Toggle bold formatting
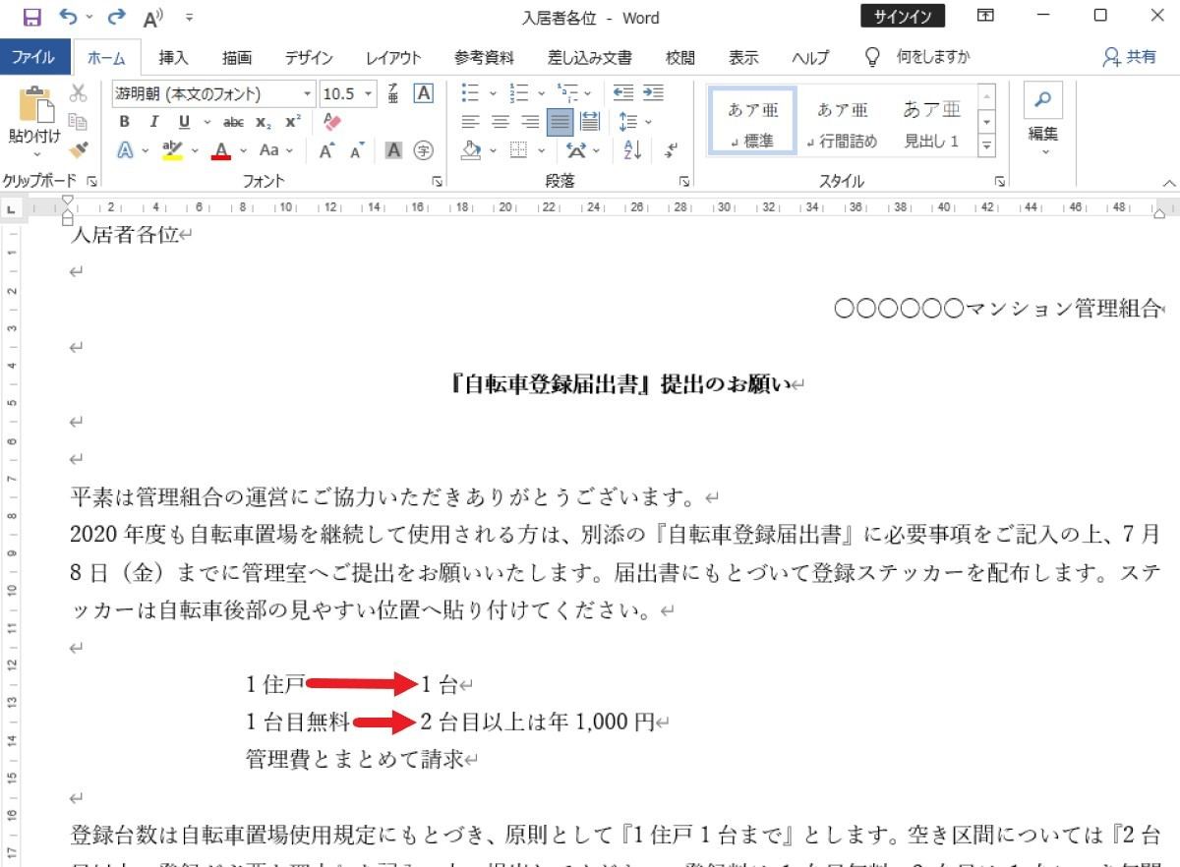 coord(125,122)
